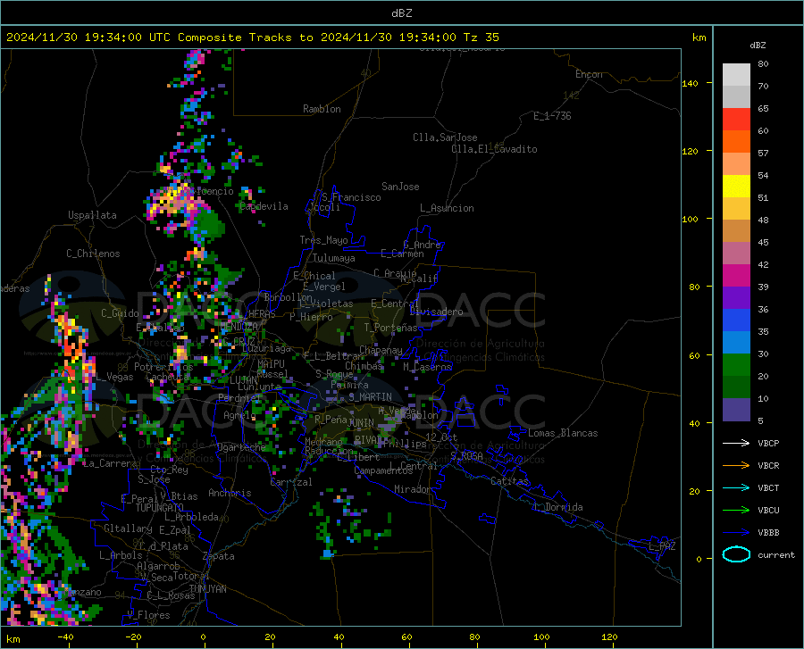Select the orange 57 dBZ color swatch

click(736, 142)
